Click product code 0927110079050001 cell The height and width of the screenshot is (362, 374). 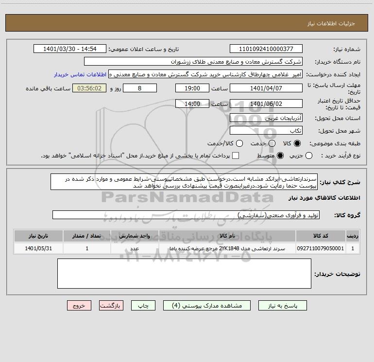pyautogui.click(x=321, y=248)
